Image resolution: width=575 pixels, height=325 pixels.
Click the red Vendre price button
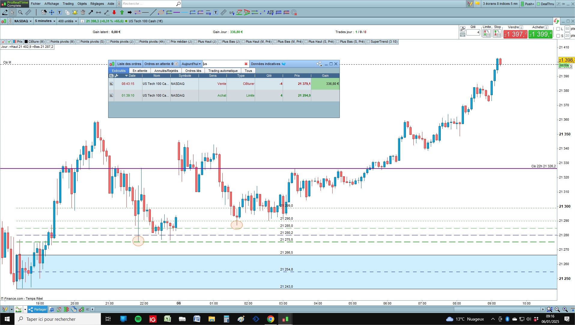click(515, 34)
